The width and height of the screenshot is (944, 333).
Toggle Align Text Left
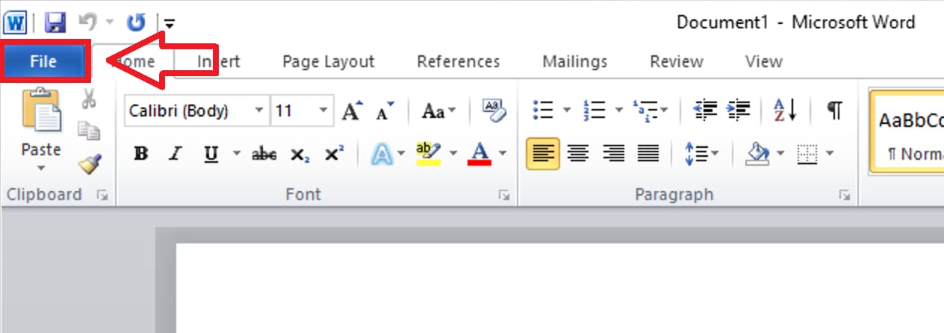click(541, 154)
